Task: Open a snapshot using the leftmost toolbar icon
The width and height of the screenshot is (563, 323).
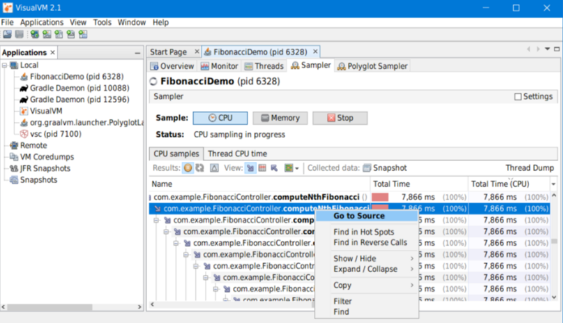Action: (x=7, y=34)
